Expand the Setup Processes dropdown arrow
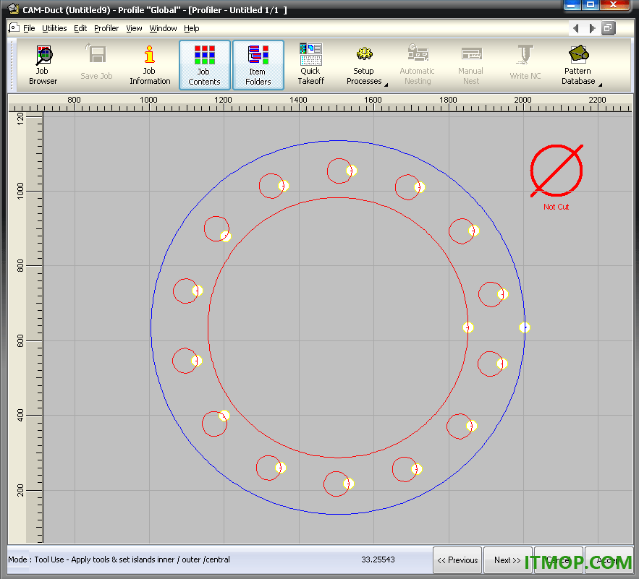The height and width of the screenshot is (579, 639). (386, 85)
